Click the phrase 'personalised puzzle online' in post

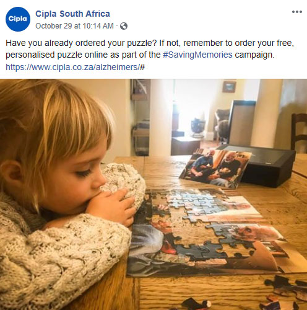click(x=57, y=55)
